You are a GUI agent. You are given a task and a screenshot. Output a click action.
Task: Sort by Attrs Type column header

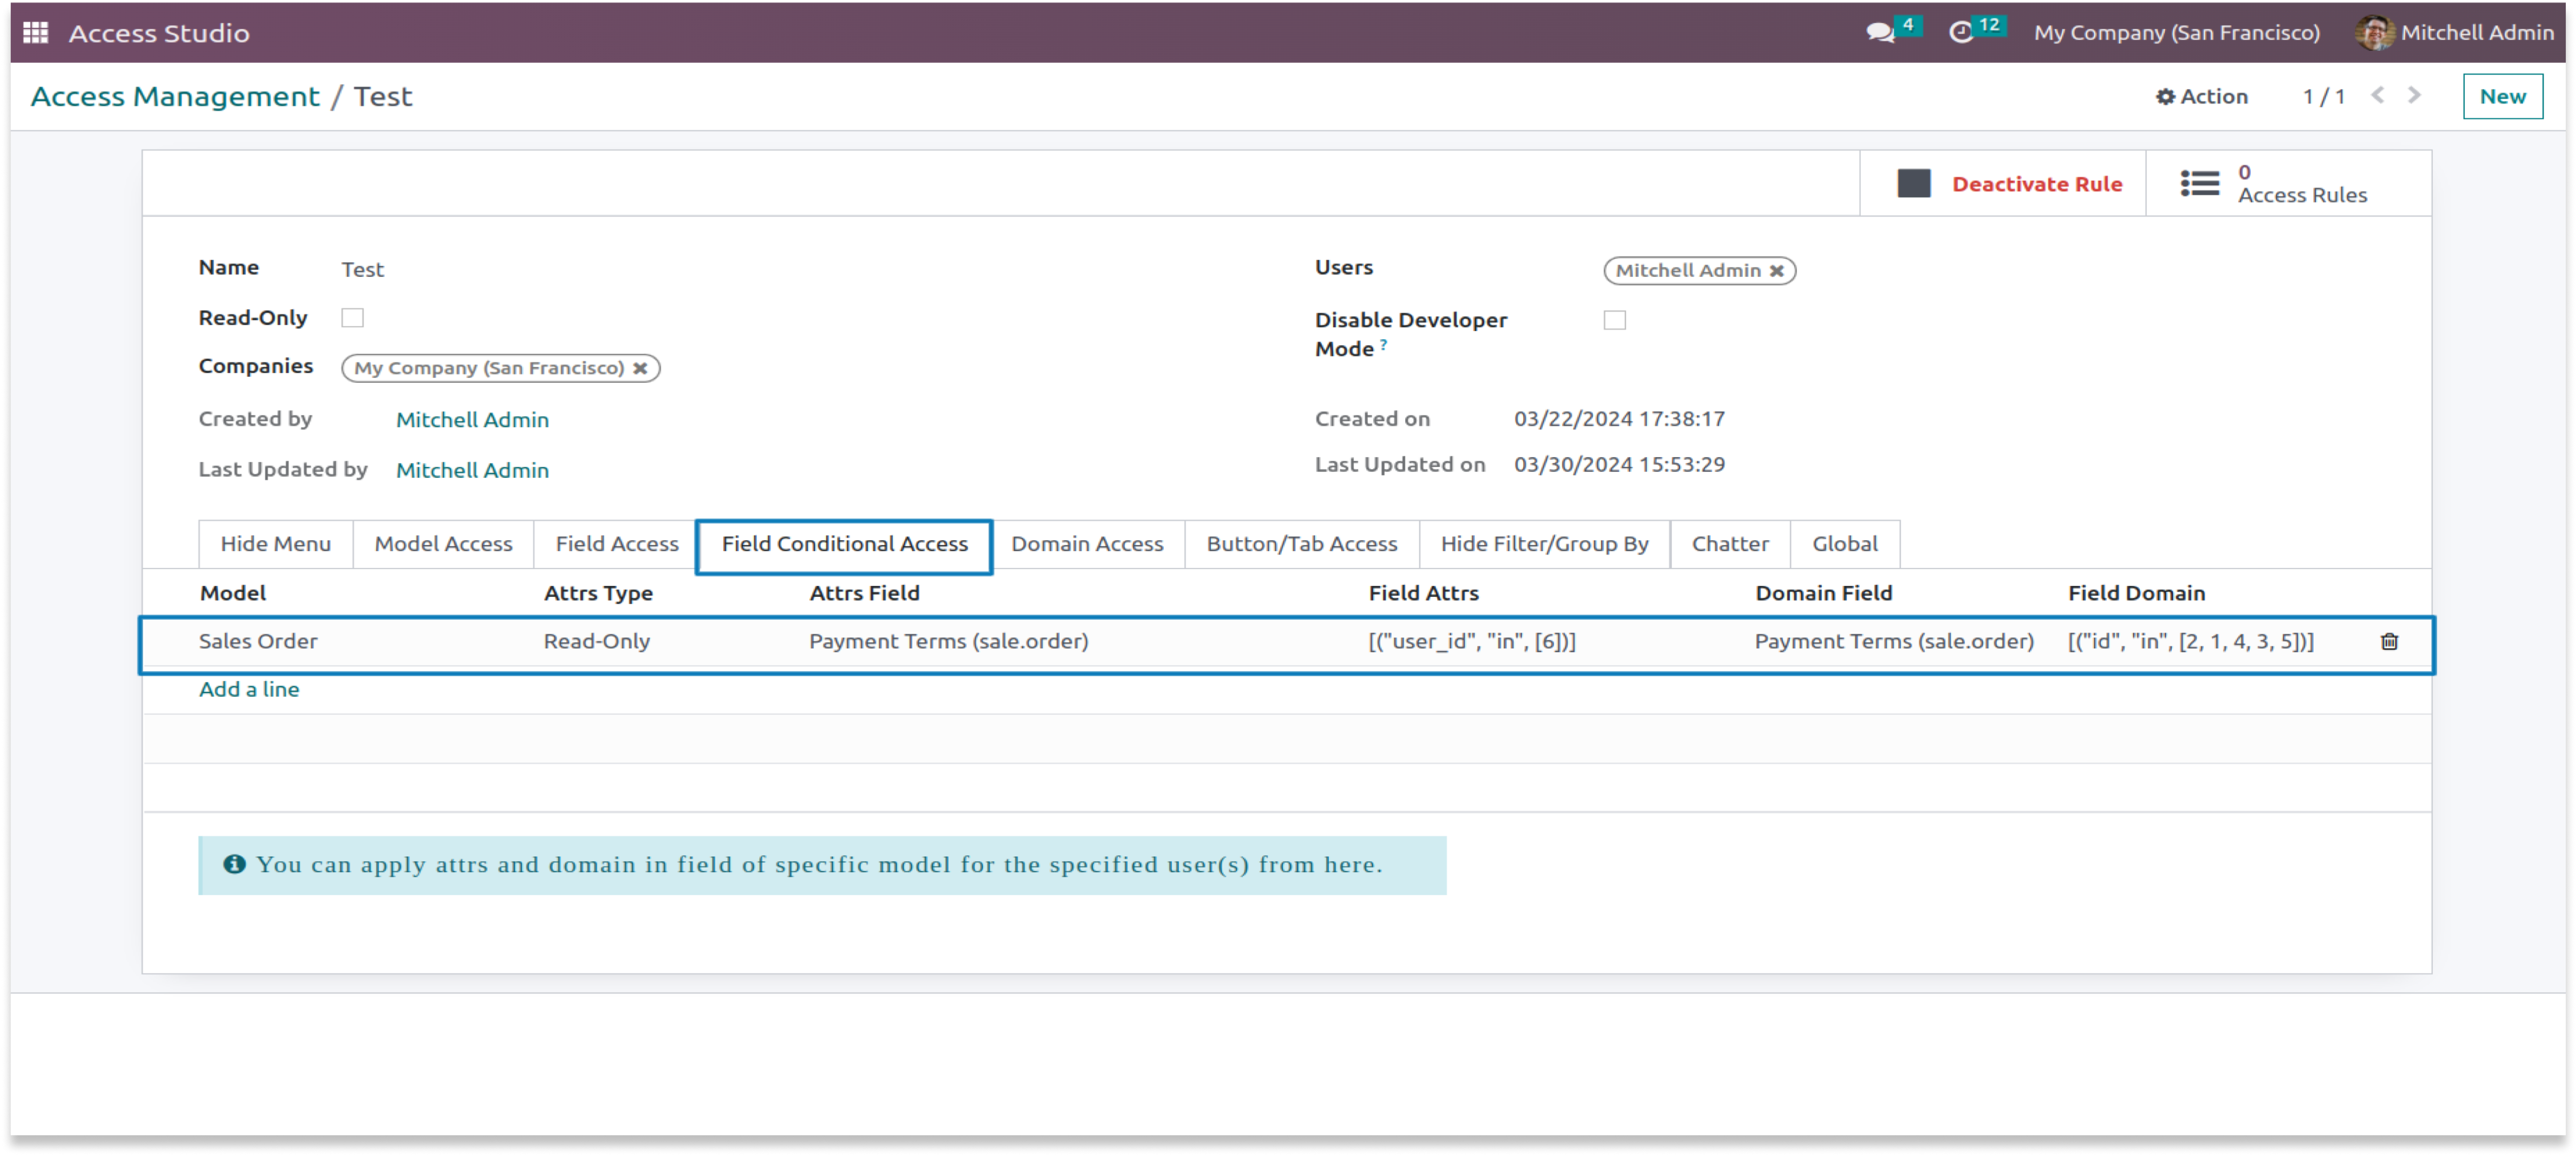tap(598, 594)
